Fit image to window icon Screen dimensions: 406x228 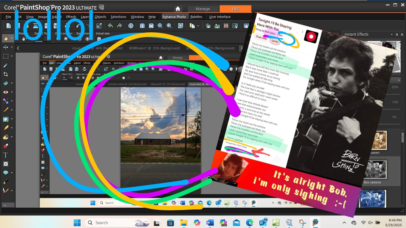tap(151, 26)
